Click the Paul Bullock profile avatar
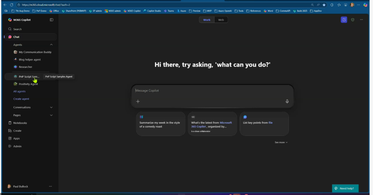The width and height of the screenshot is (373, 195). 9,186
